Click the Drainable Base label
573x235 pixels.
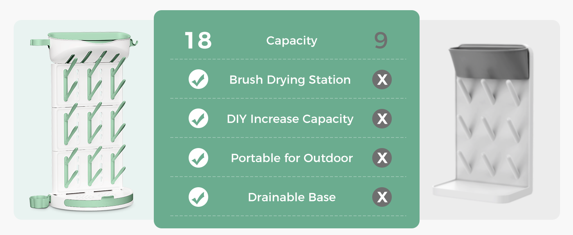[x=292, y=197]
